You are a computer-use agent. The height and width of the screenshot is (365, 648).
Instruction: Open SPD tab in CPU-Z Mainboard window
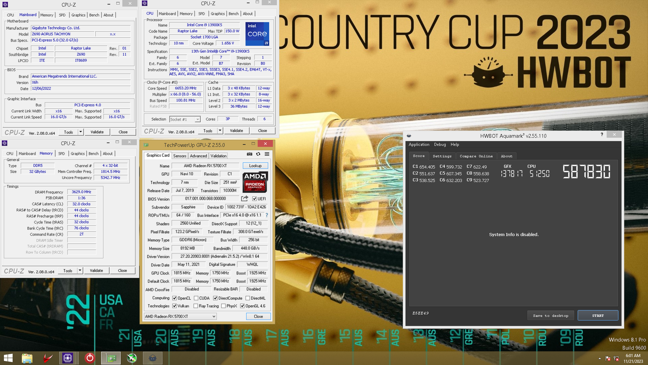62,15
